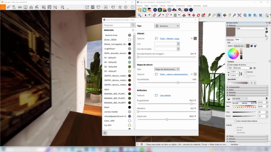Open the Arquivo menu
This screenshot has width=271, height=152.
pos(140,5)
